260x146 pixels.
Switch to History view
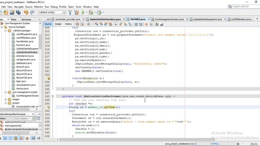[68, 24]
